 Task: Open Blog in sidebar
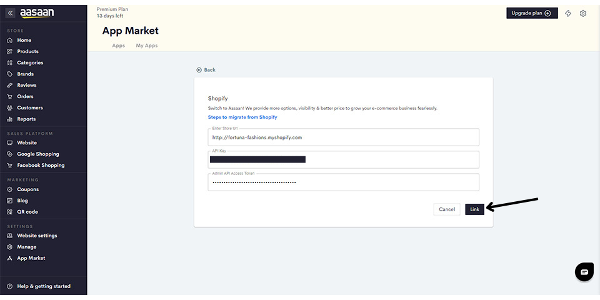point(22,201)
